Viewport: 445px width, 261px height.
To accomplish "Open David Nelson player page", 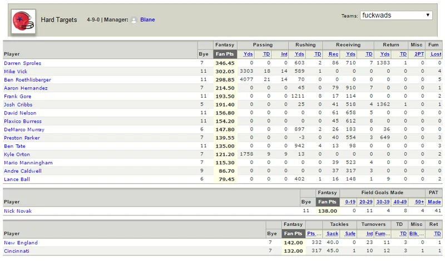I will 20,113.
